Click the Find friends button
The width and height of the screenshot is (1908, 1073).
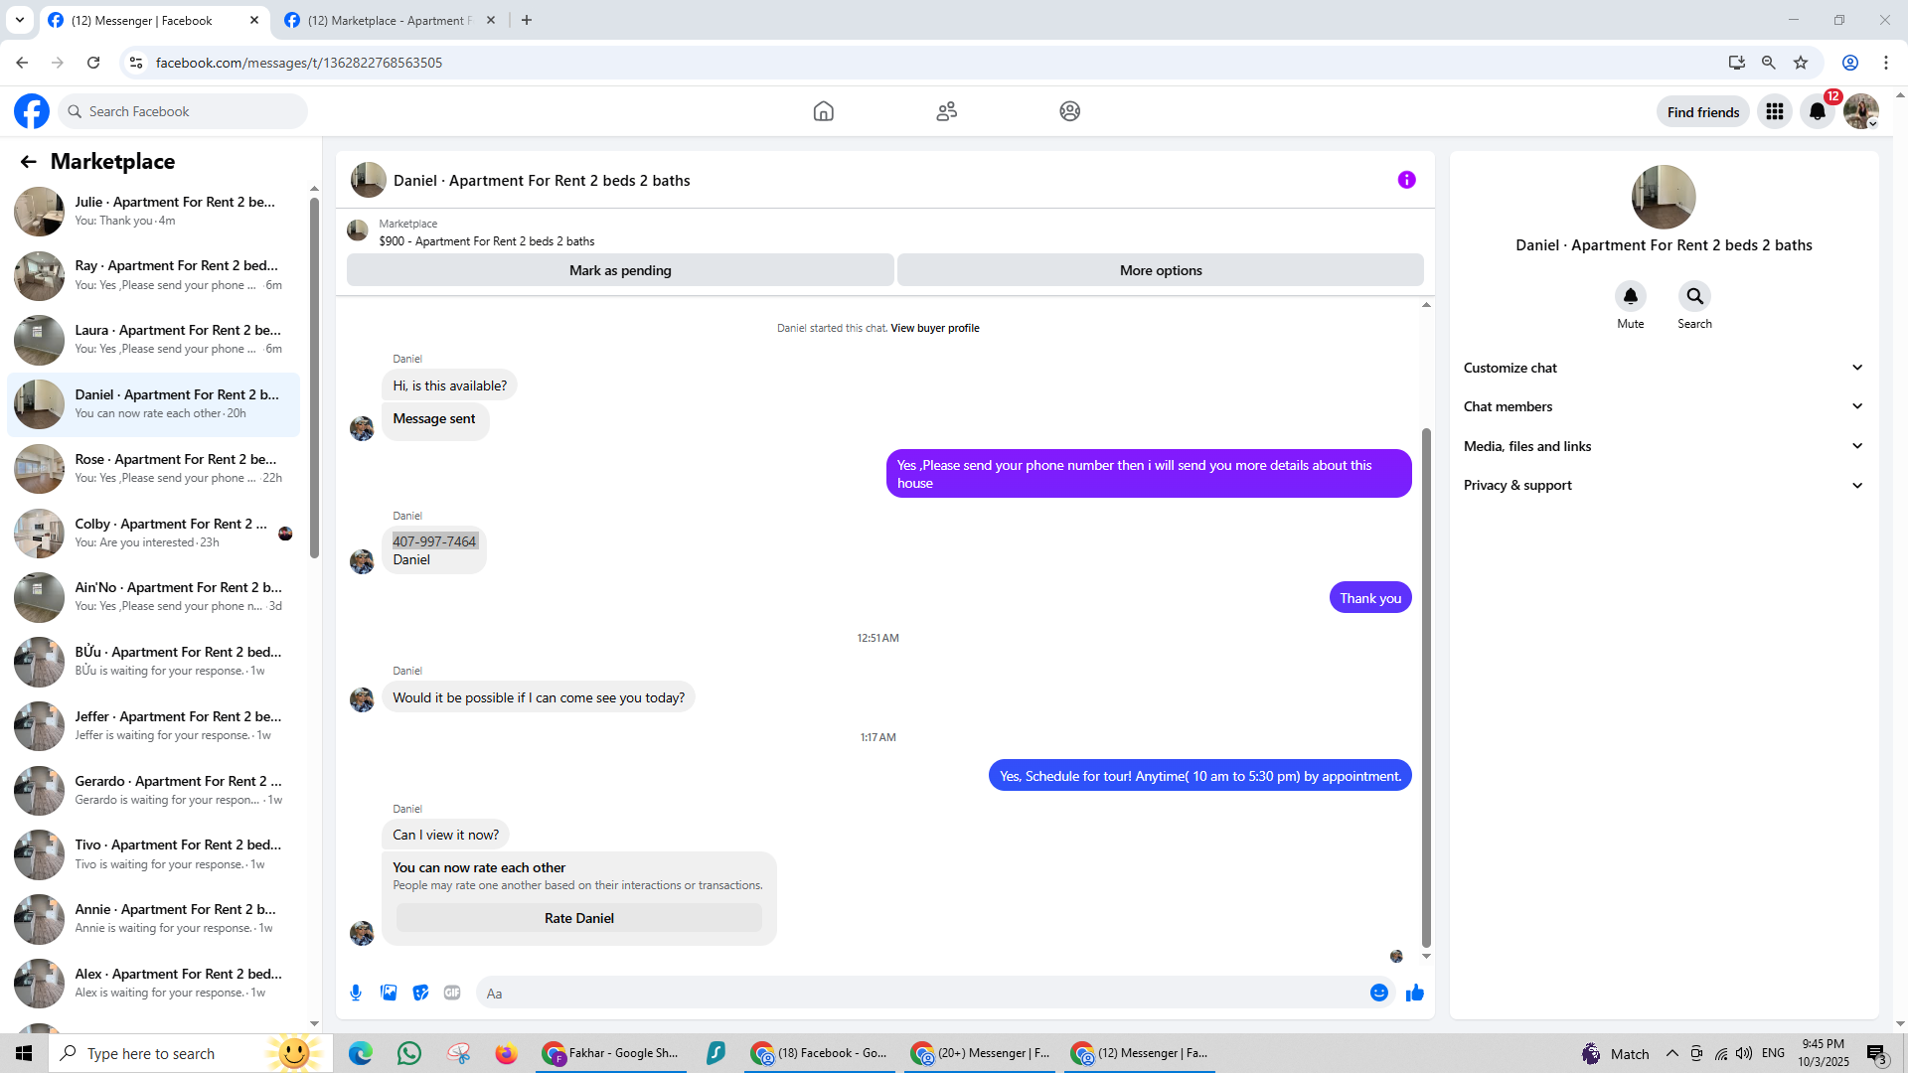[x=1703, y=112]
